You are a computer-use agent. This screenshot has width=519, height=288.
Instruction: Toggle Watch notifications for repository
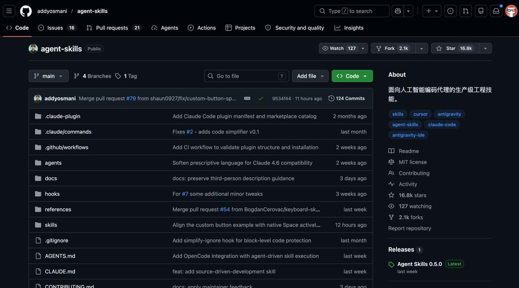coord(339,48)
